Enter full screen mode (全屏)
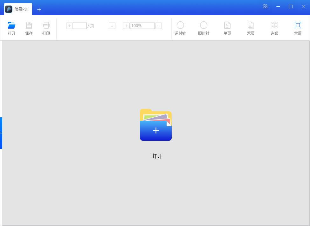The width and height of the screenshot is (310, 226). coord(298,28)
